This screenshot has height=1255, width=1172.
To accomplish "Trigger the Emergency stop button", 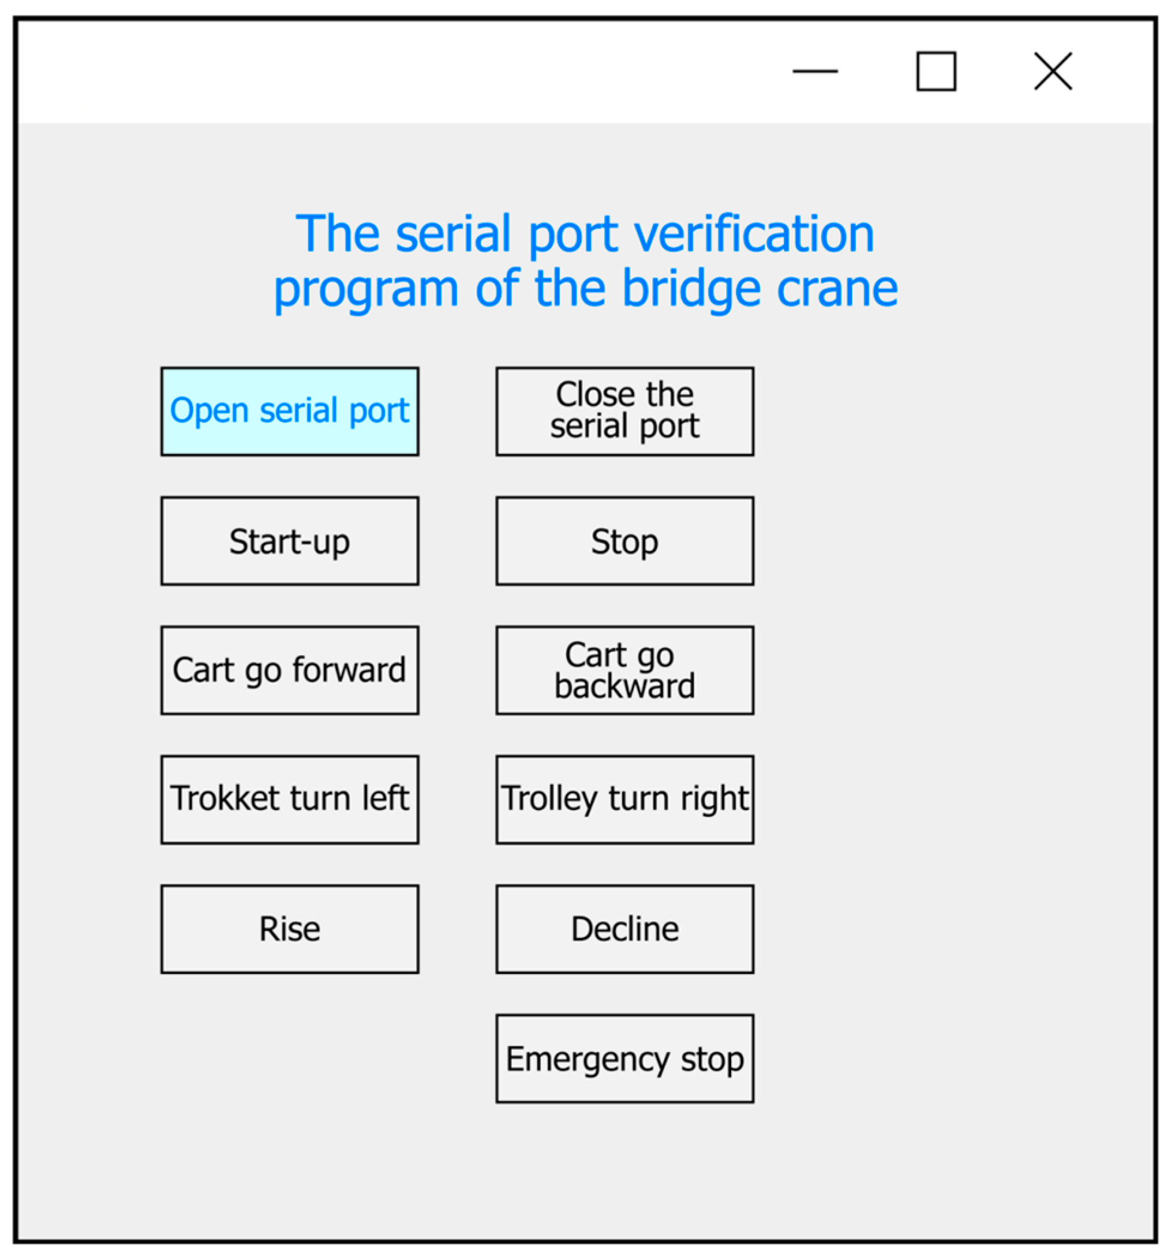I will point(624,1059).
